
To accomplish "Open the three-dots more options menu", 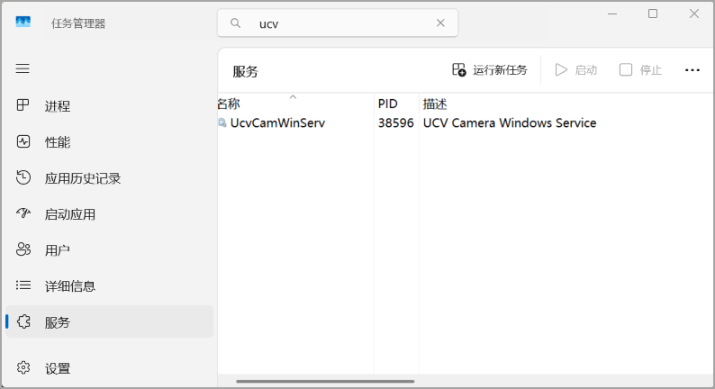I will (x=692, y=70).
